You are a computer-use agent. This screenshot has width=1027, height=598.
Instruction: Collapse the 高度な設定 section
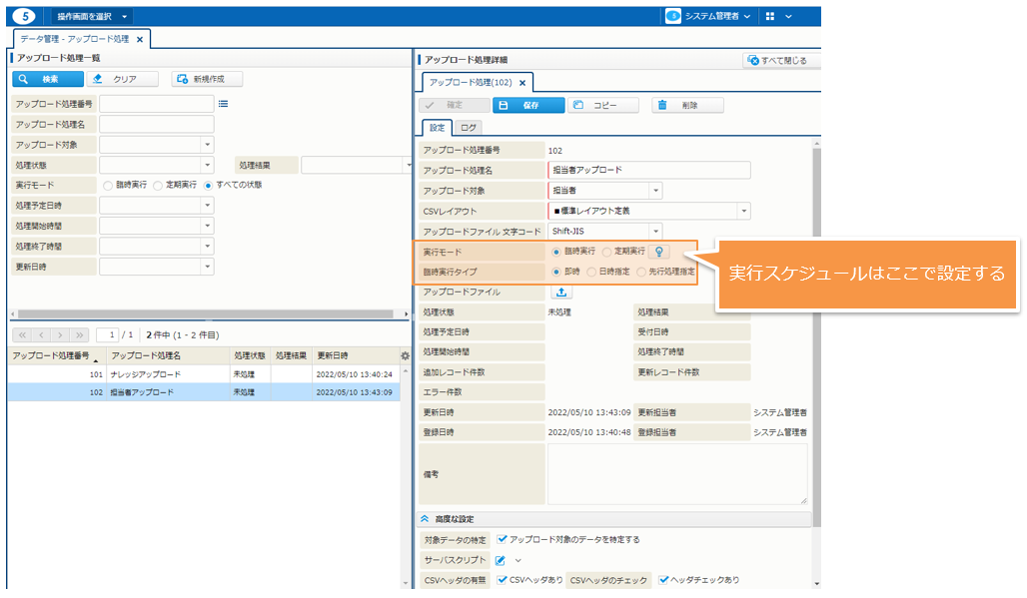426,519
